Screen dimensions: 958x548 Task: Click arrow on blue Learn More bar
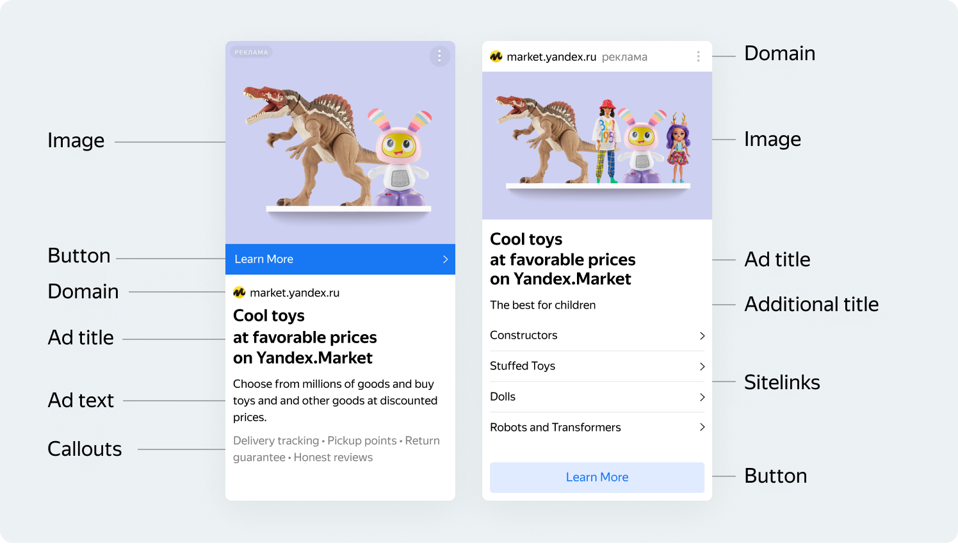pos(445,259)
